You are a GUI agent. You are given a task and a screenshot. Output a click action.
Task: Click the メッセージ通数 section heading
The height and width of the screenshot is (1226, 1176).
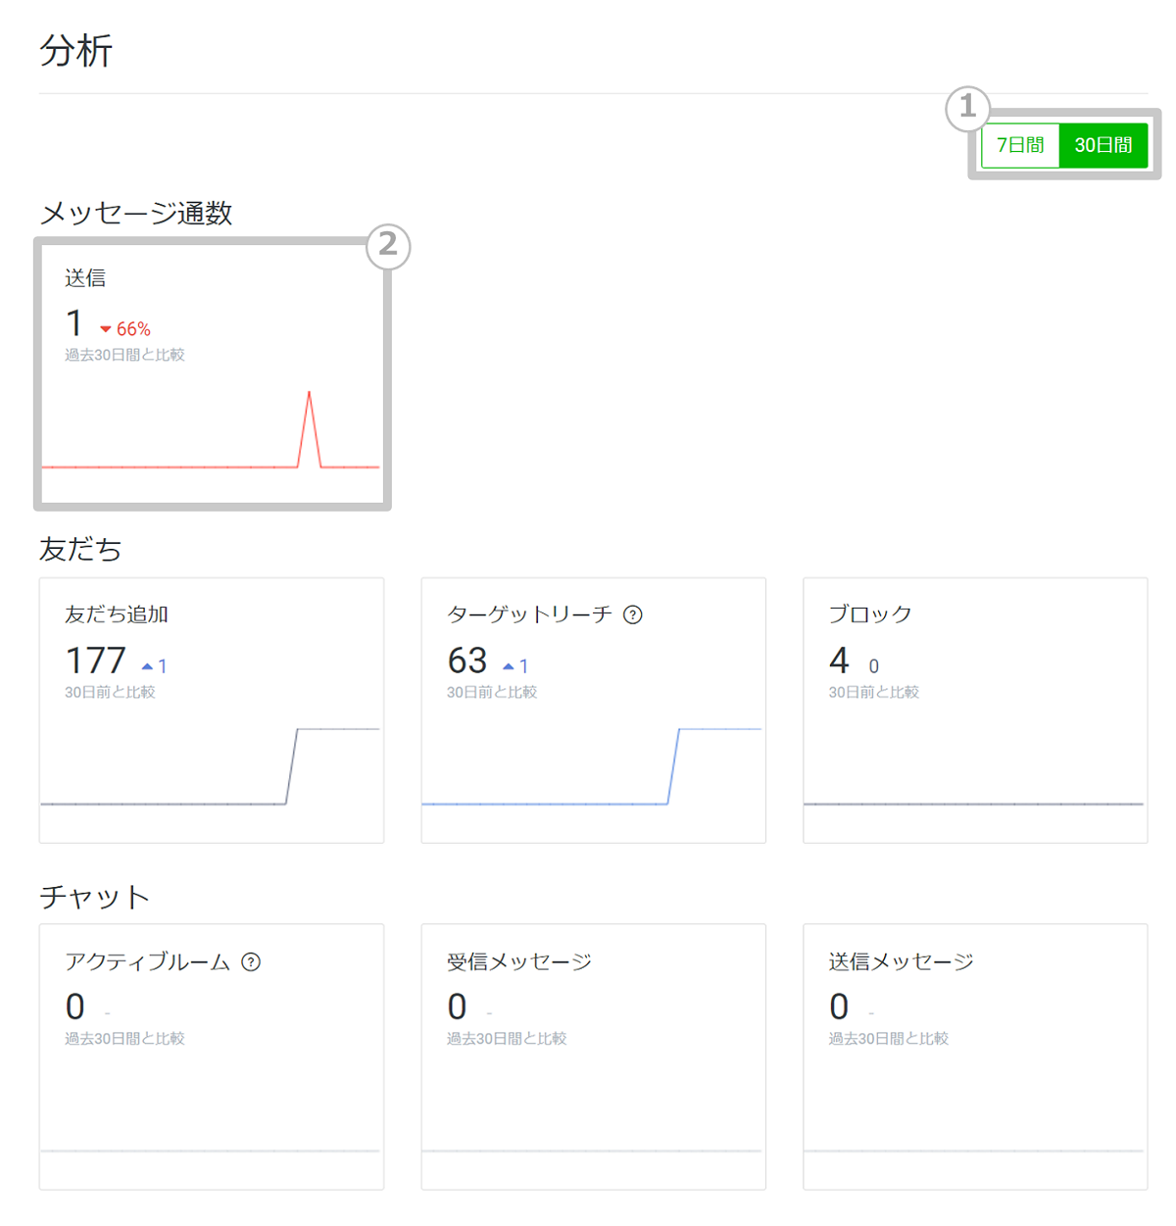(x=137, y=214)
